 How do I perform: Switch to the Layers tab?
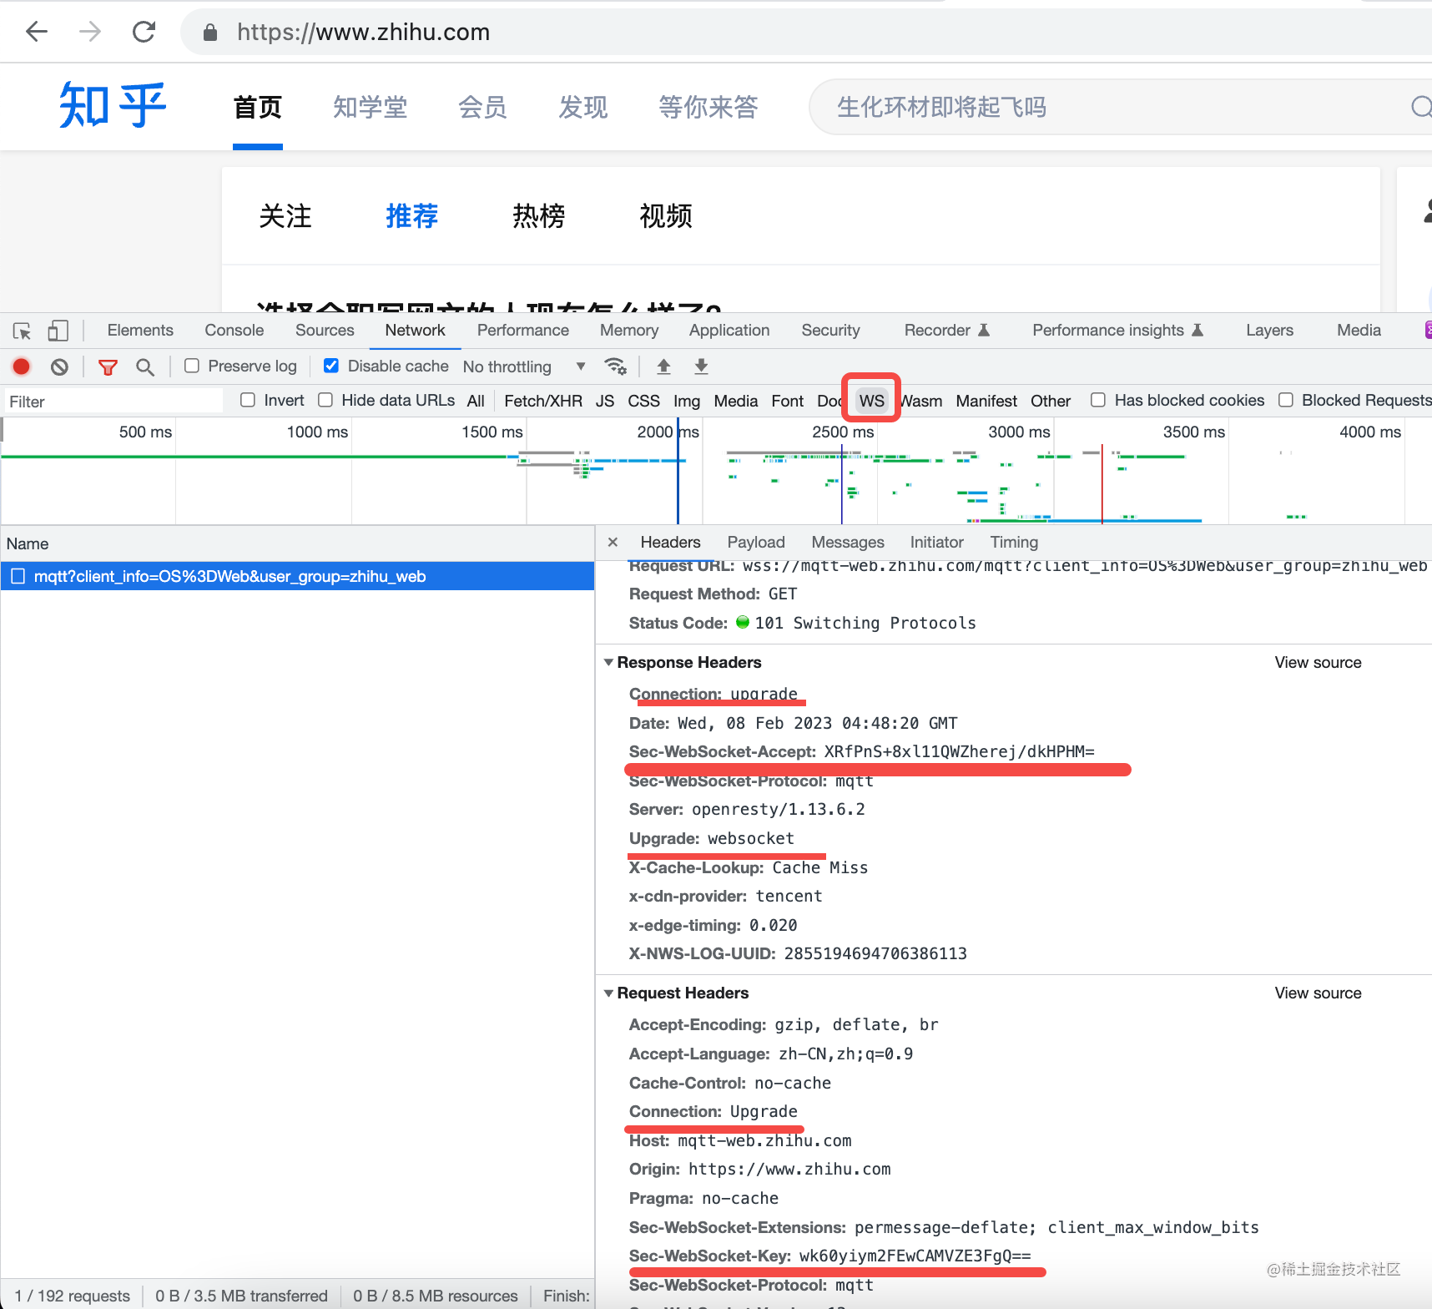pos(1269,331)
